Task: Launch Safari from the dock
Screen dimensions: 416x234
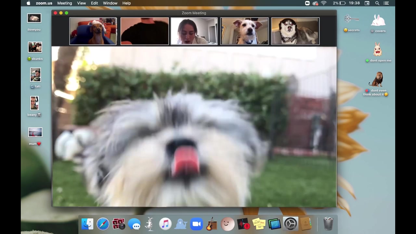Action: pos(103,224)
